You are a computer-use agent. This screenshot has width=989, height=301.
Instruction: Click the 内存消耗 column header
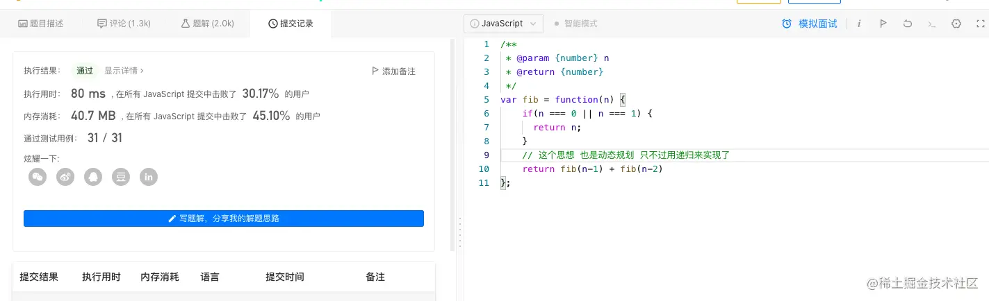click(160, 277)
